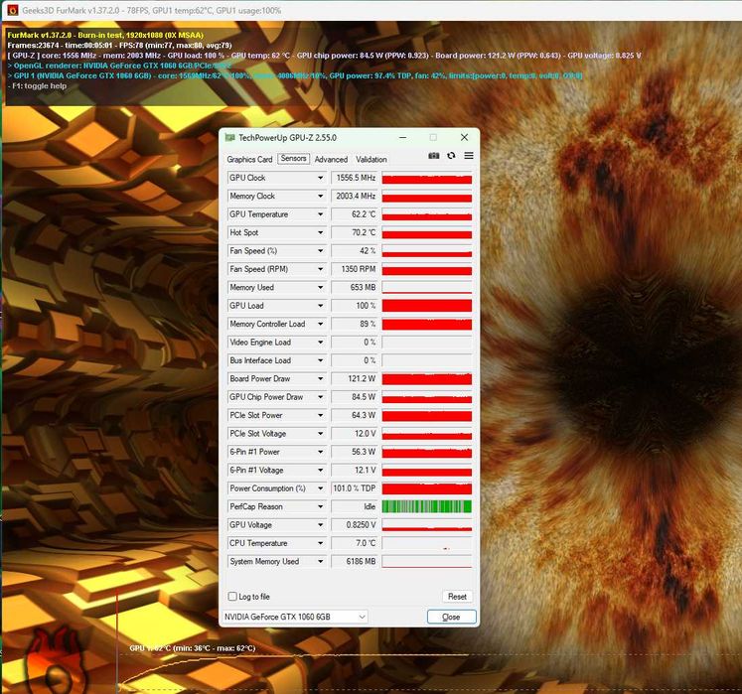Click the 0.8250 V GPU Voltage value
The image size is (742, 694).
point(354,525)
